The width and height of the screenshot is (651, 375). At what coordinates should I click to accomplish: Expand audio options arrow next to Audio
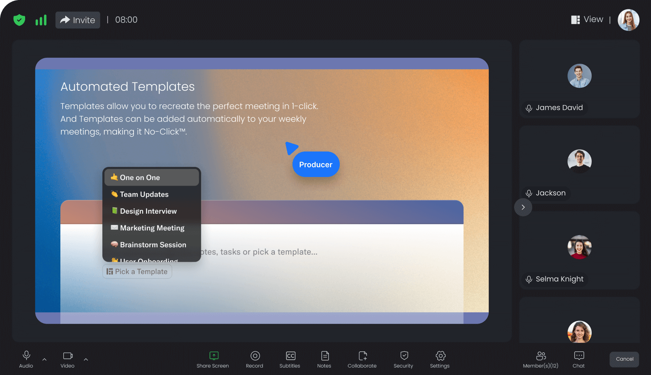click(x=45, y=359)
